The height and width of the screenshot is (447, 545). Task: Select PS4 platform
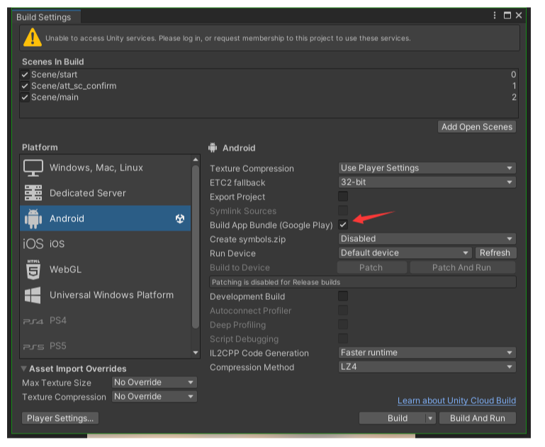click(106, 320)
